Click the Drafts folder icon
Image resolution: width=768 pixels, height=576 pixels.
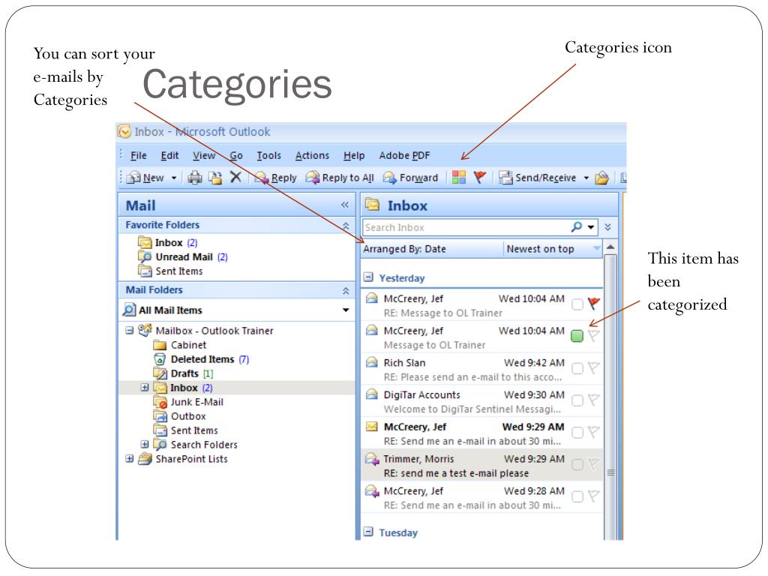pyautogui.click(x=160, y=373)
